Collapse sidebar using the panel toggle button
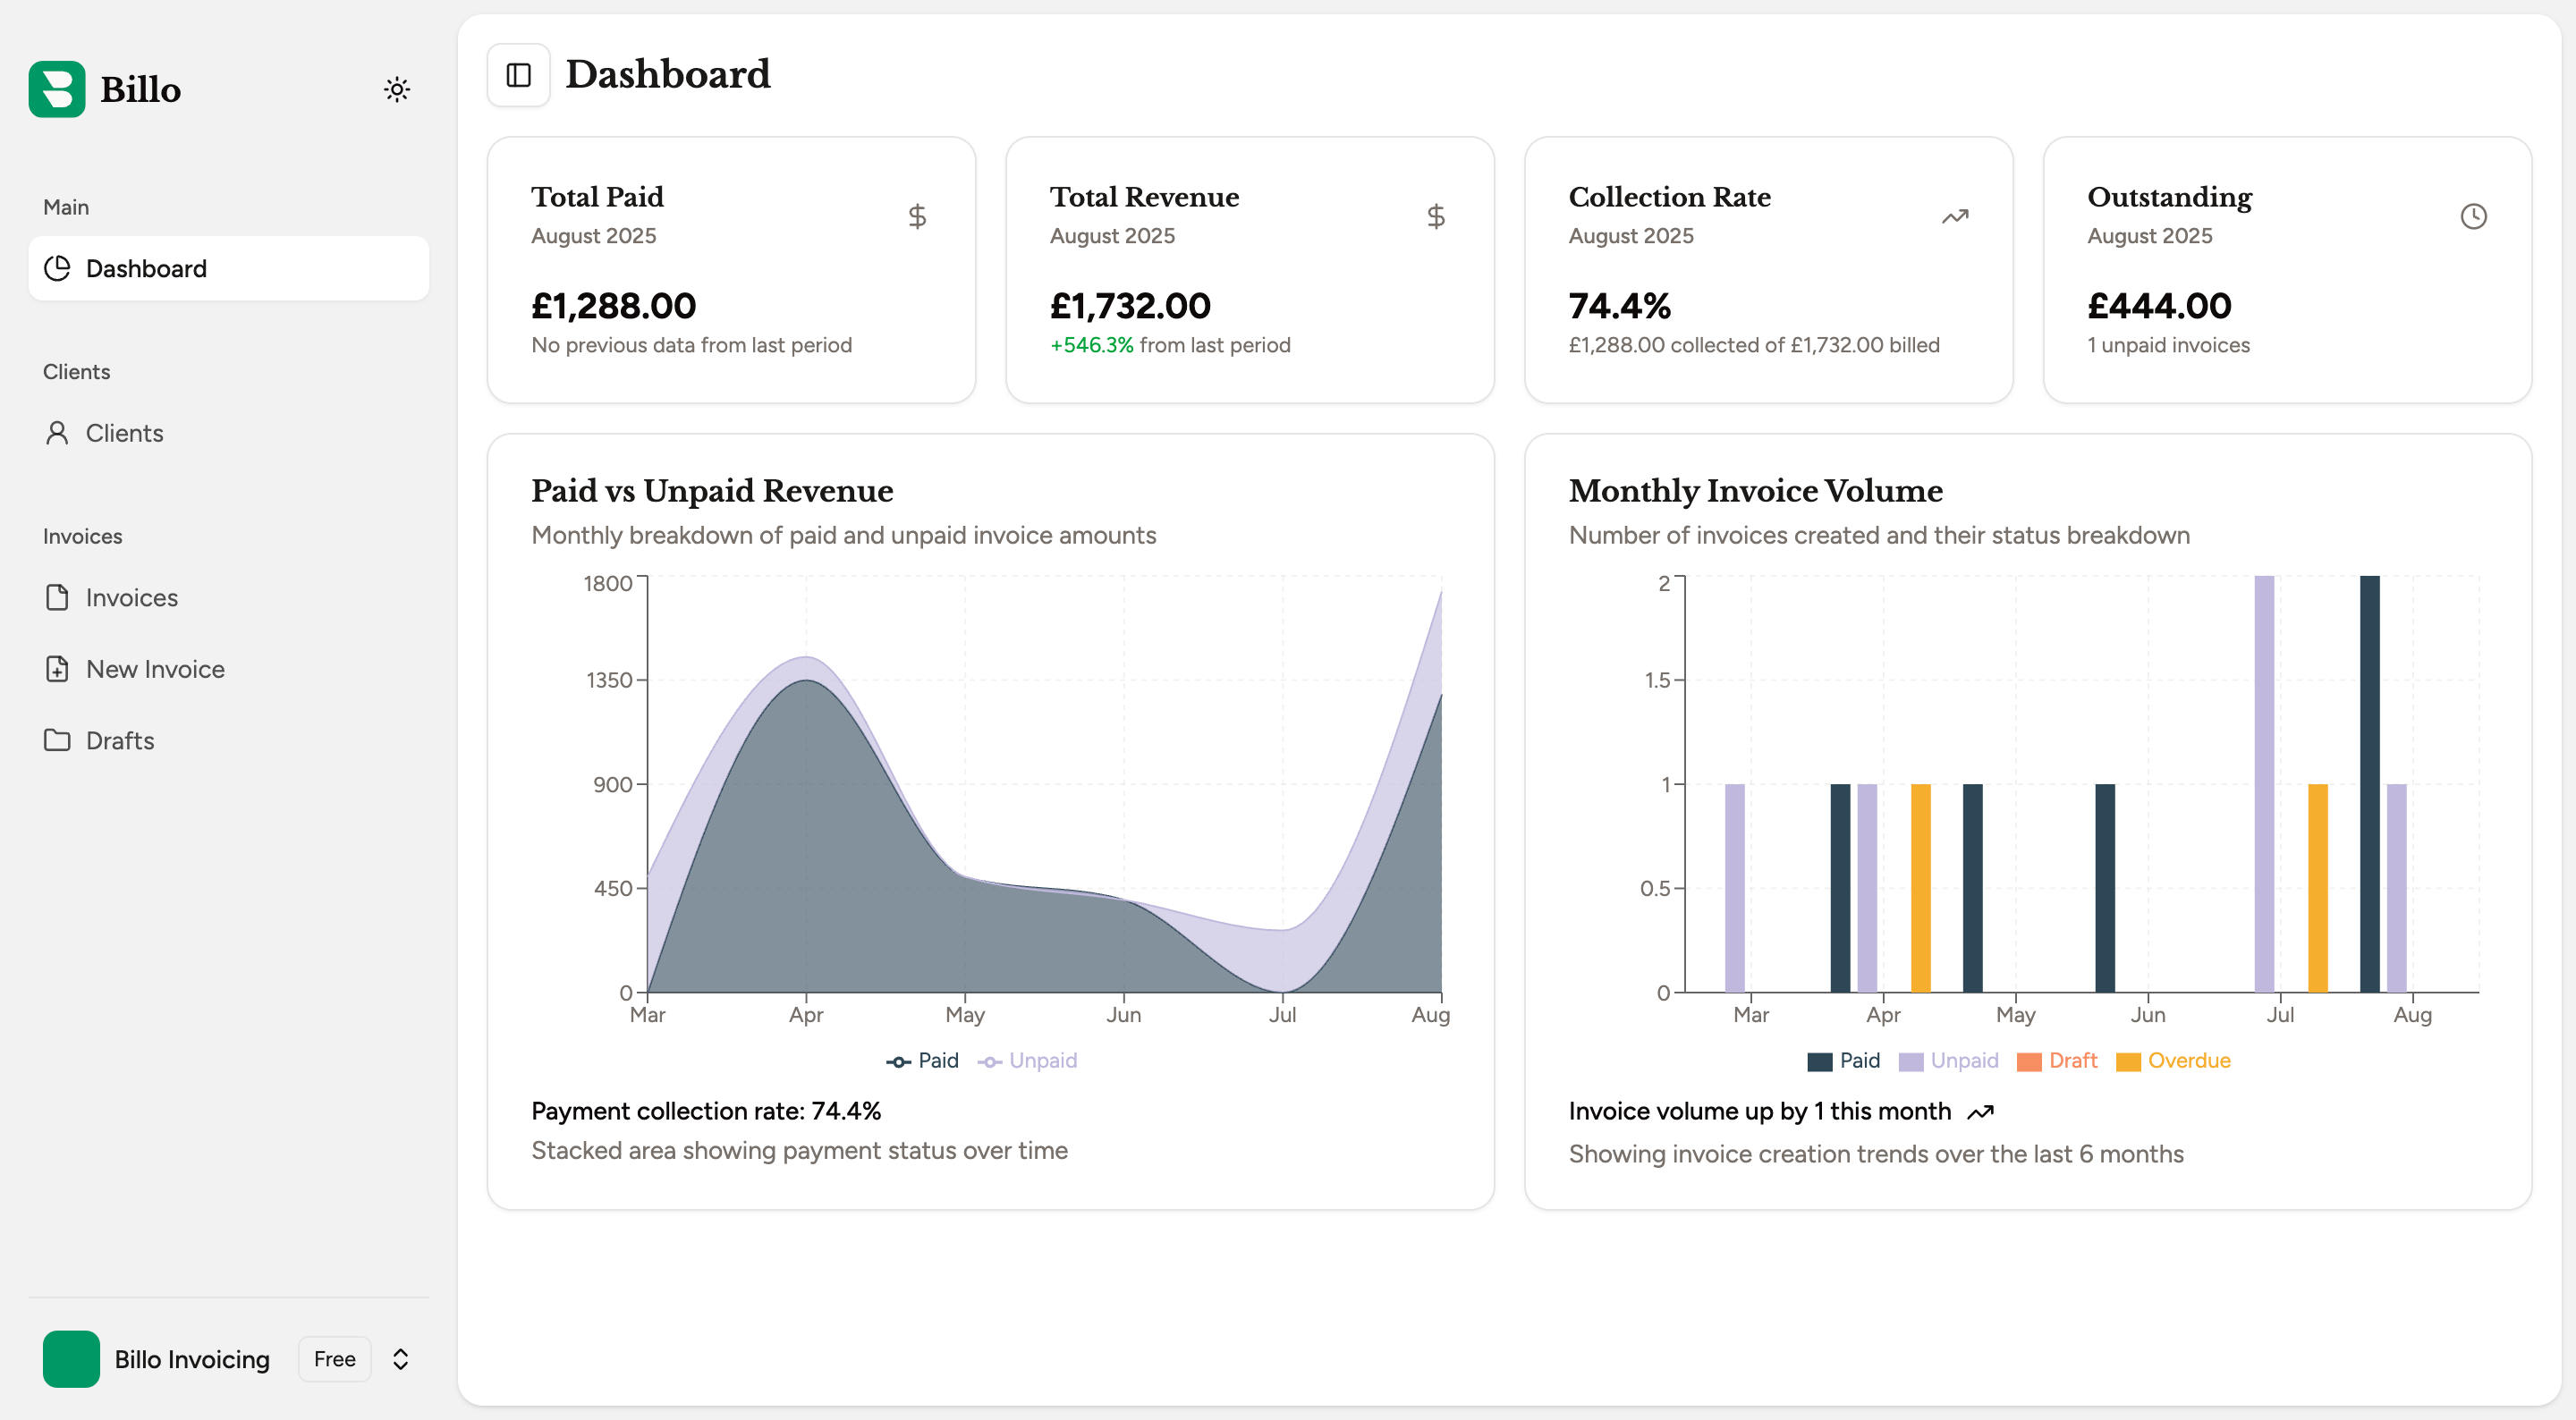Viewport: 2576px width, 1420px height. point(518,75)
